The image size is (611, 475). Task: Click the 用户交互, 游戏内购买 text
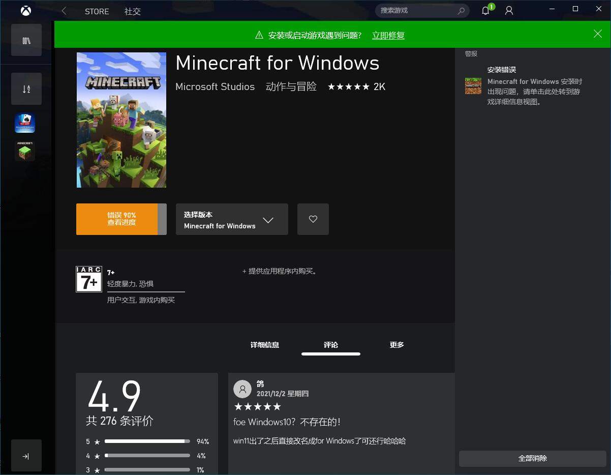point(141,300)
